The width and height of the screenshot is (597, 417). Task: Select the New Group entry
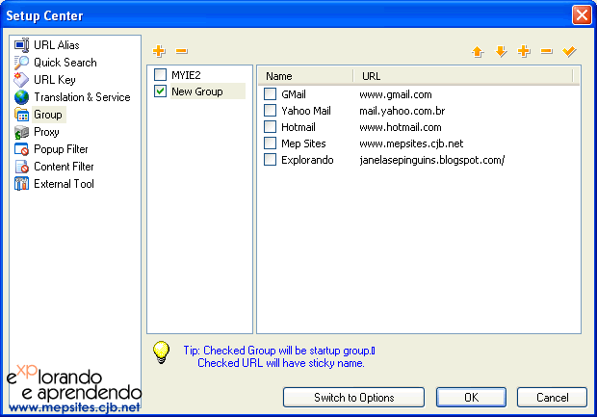pos(197,91)
